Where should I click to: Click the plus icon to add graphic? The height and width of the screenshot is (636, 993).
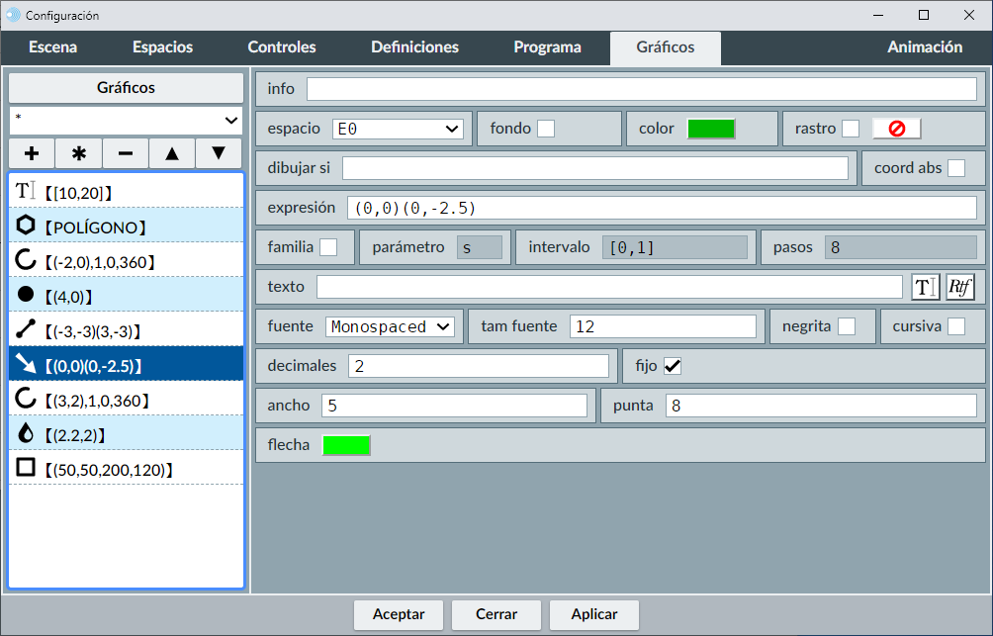[32, 153]
